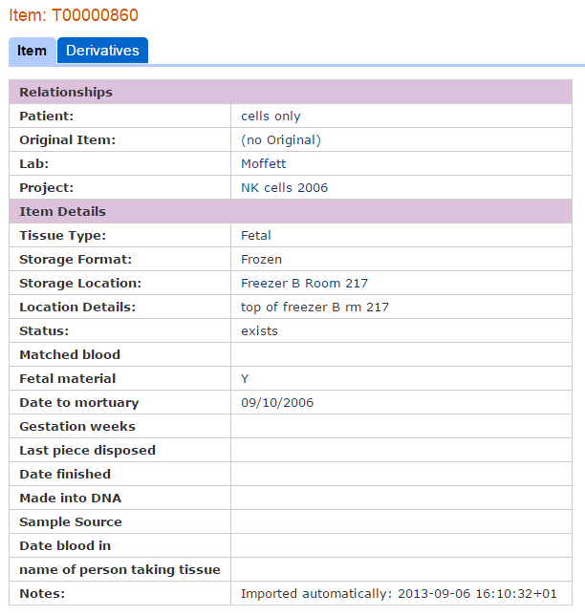The width and height of the screenshot is (585, 616).
Task: Follow the cells only patient link
Action: click(271, 117)
